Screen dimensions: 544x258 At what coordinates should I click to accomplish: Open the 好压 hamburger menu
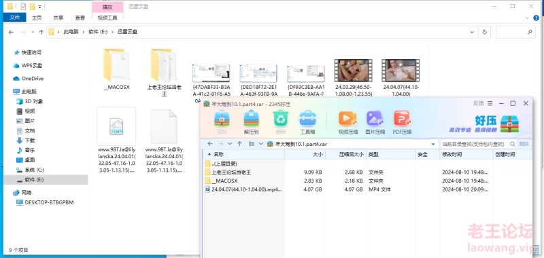click(x=490, y=104)
